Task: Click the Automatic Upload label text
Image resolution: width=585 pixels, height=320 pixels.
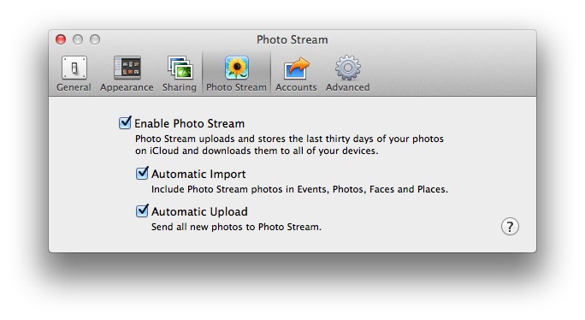Action: (199, 211)
